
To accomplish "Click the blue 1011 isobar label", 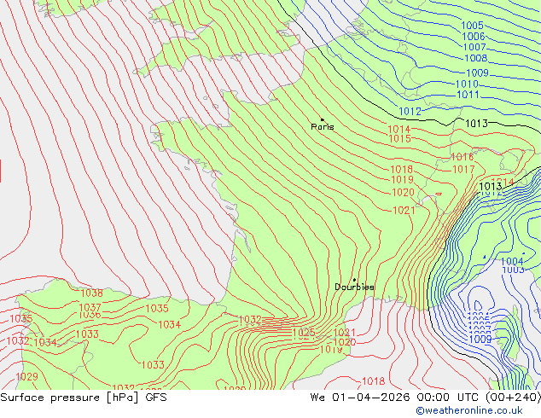I will (x=468, y=95).
